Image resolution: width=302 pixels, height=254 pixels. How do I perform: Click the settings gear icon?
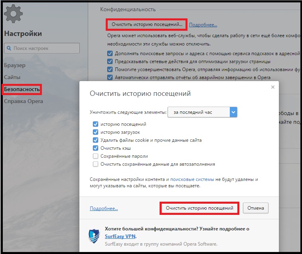tap(13, 14)
